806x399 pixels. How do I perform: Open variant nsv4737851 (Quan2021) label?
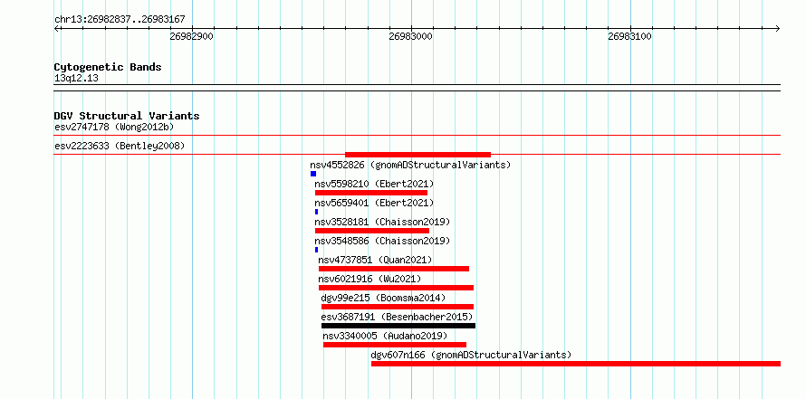tap(375, 260)
